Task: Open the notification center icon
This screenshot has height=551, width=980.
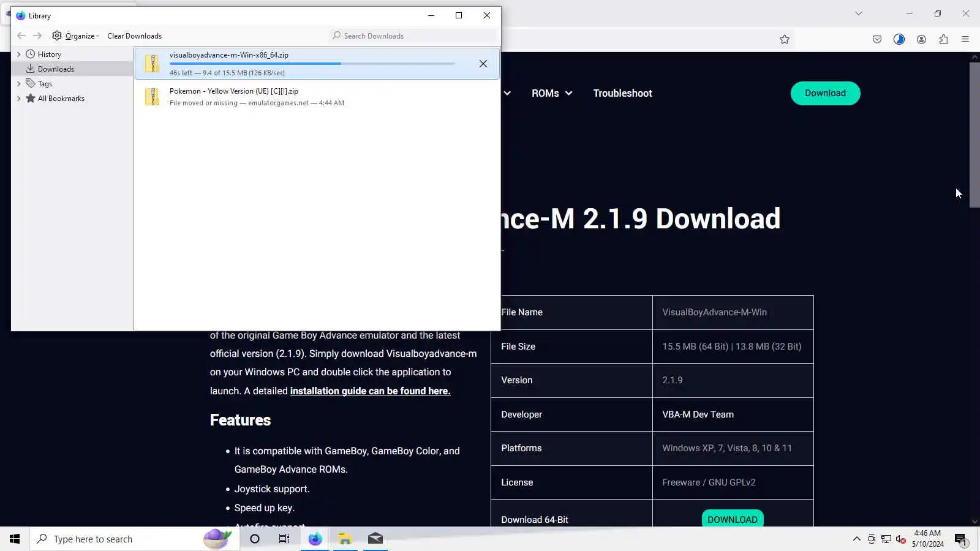Action: click(960, 539)
